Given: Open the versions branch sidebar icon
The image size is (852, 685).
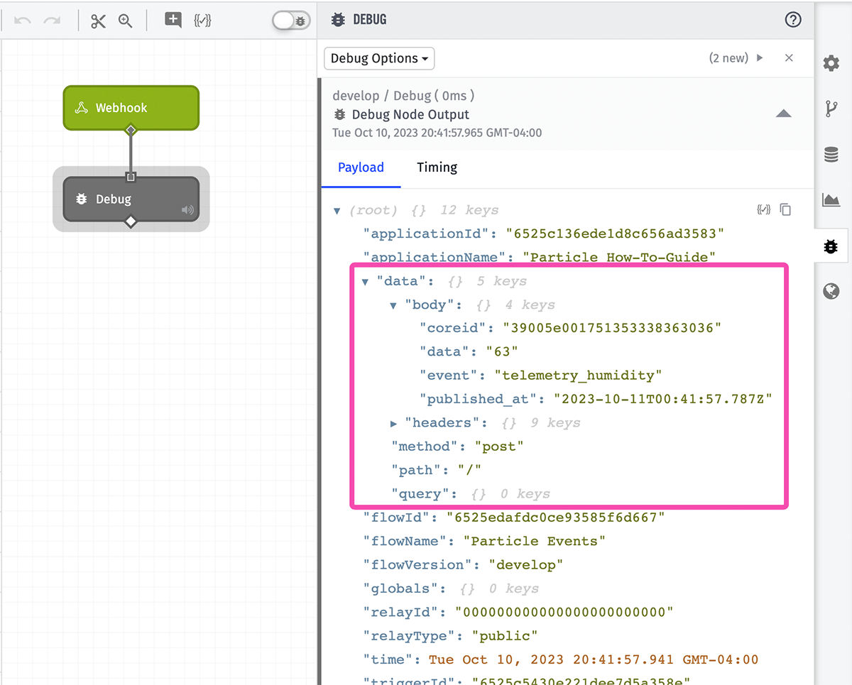Looking at the screenshot, I should (x=831, y=109).
